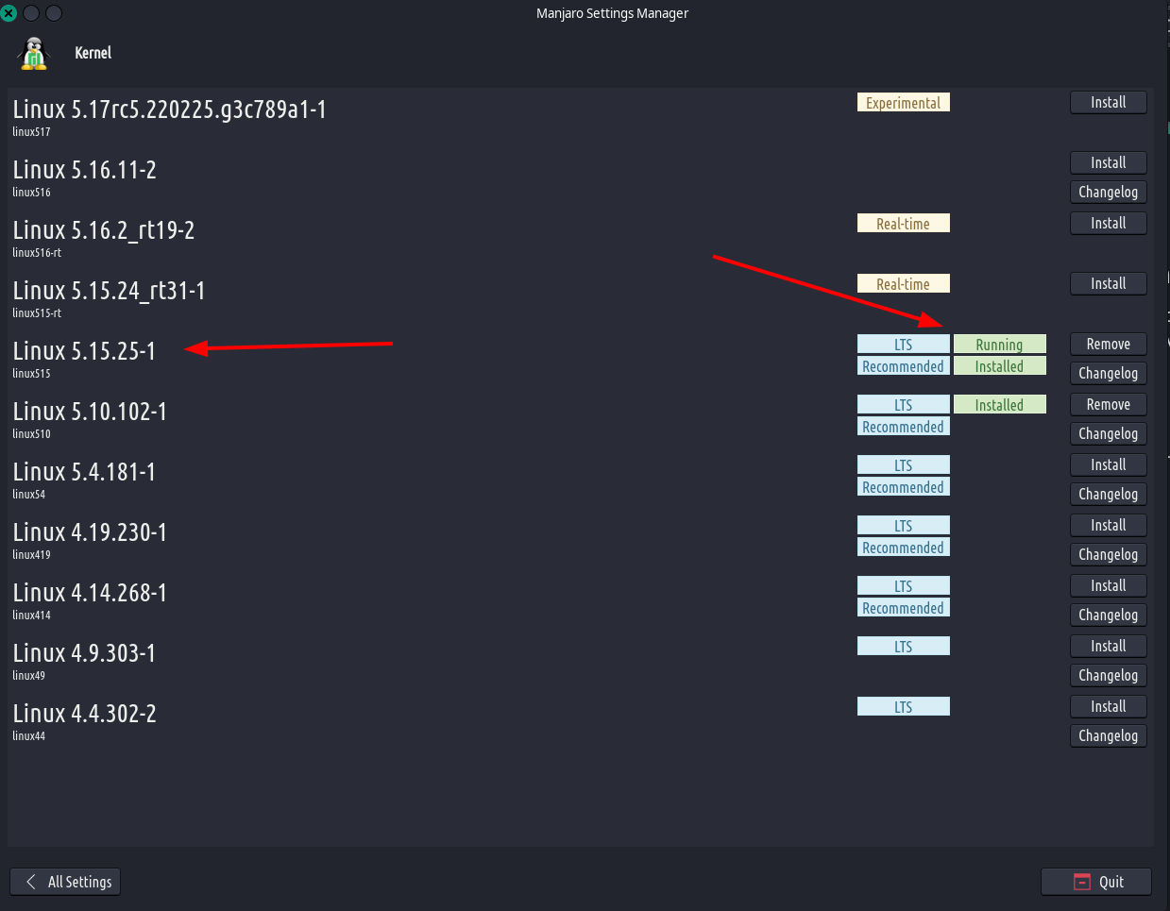Show Changelog for Linux 5.10.102-1
The image size is (1170, 911).
[x=1109, y=433]
